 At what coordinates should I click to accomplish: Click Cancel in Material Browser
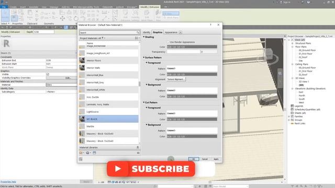205,159
